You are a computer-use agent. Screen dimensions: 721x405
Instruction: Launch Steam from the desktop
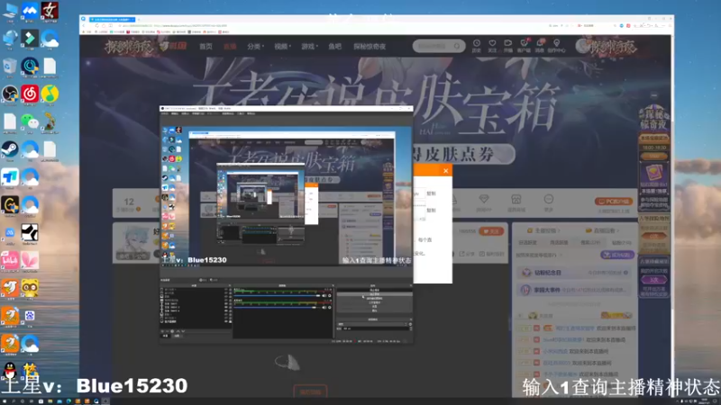click(10, 149)
